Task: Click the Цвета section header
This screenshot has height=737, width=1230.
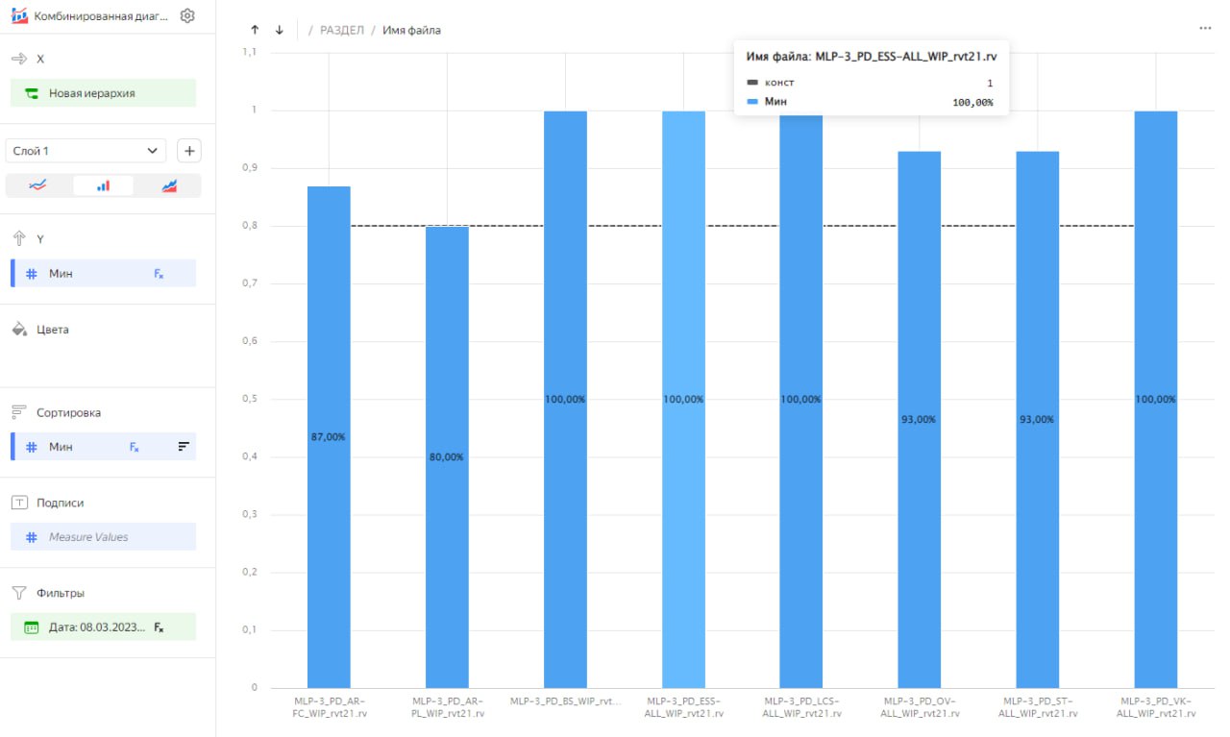Action: point(53,330)
